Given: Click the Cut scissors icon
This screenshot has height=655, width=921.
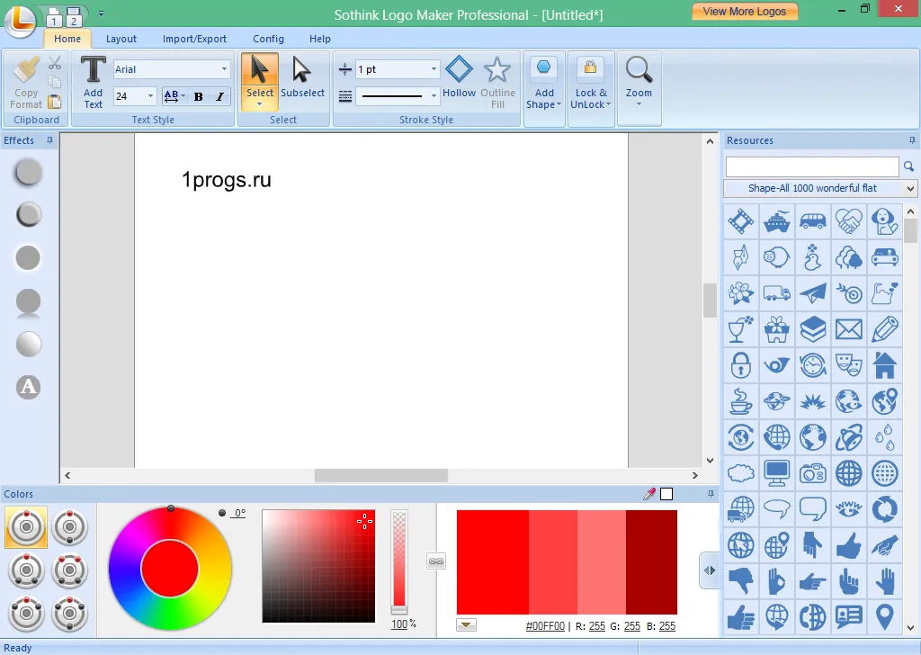Looking at the screenshot, I should (x=55, y=63).
